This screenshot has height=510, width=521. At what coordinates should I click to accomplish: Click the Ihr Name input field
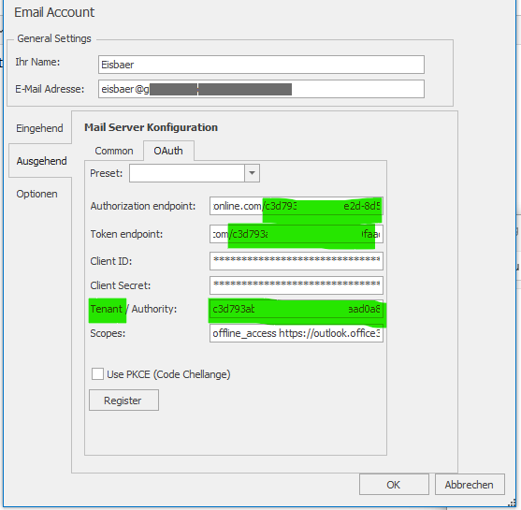coord(261,65)
